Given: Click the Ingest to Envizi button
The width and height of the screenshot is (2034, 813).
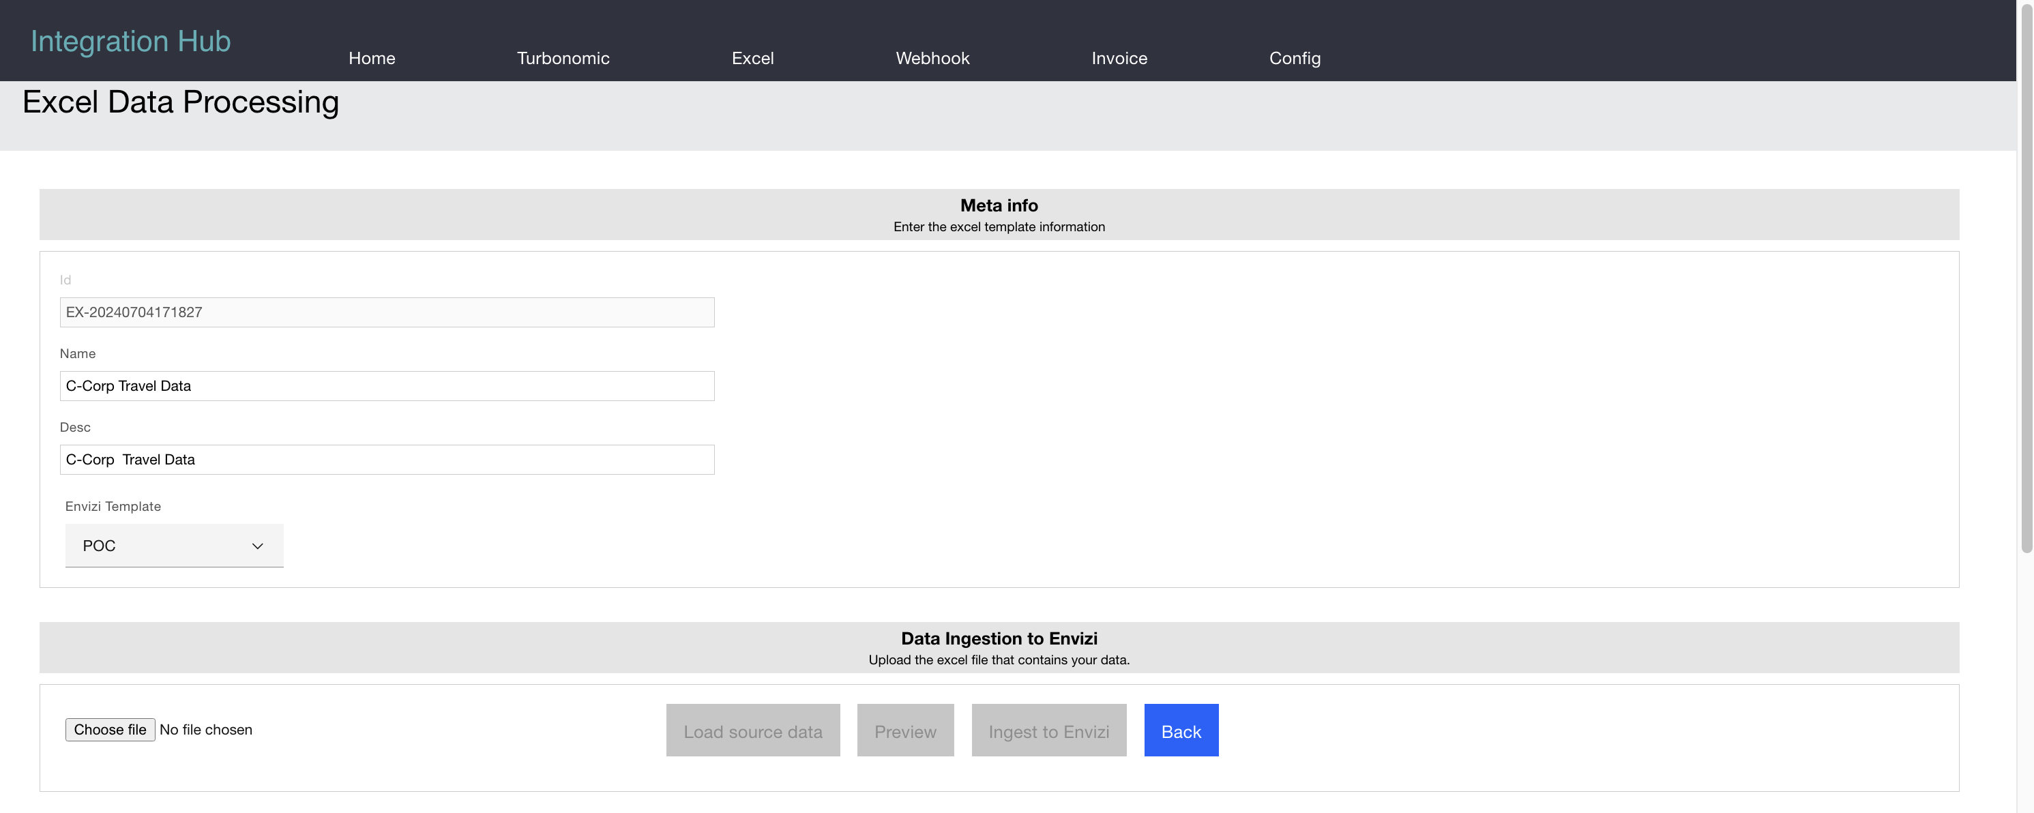Looking at the screenshot, I should [x=1048, y=731].
